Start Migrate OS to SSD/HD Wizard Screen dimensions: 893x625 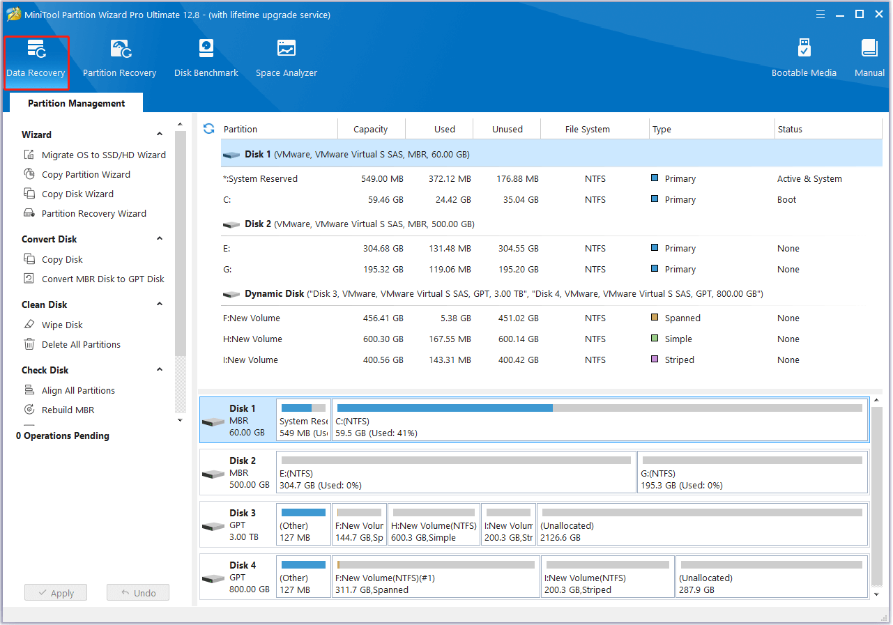coord(95,155)
